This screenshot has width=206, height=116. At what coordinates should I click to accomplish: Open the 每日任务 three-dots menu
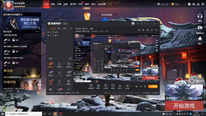coord(37,32)
